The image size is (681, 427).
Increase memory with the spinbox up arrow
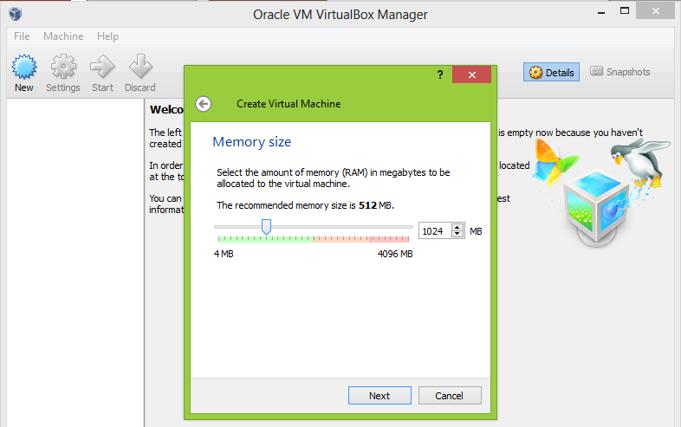pos(457,227)
